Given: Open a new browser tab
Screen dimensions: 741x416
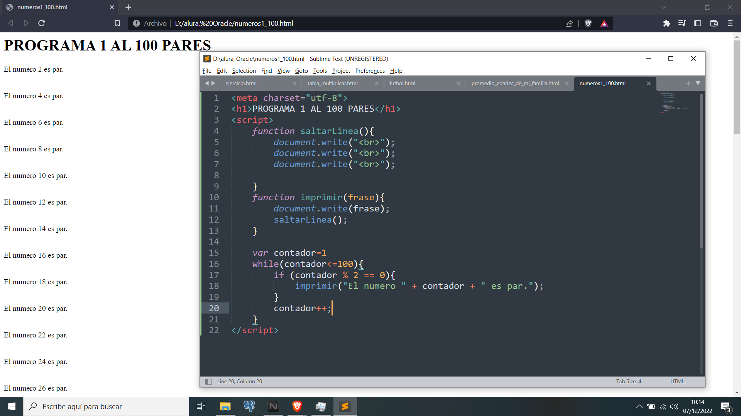Looking at the screenshot, I should [129, 7].
